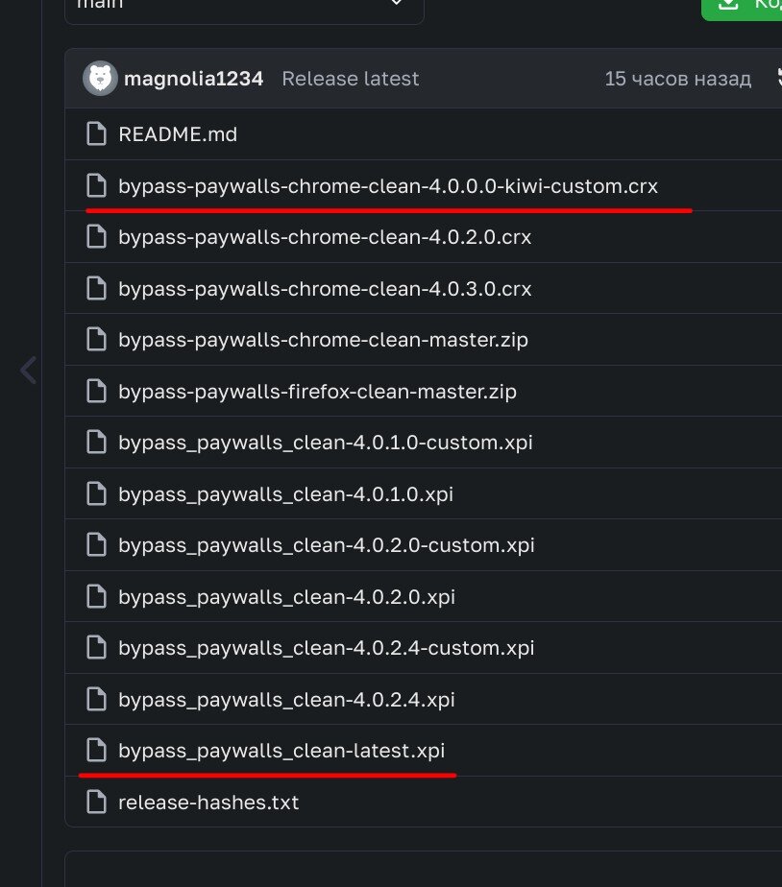Open README.md file
This screenshot has width=782, height=887.
point(178,134)
